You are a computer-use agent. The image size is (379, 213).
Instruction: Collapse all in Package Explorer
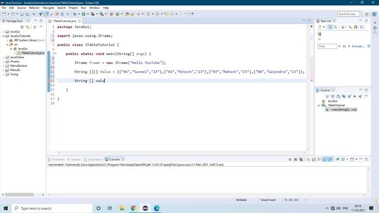(x=23, y=27)
